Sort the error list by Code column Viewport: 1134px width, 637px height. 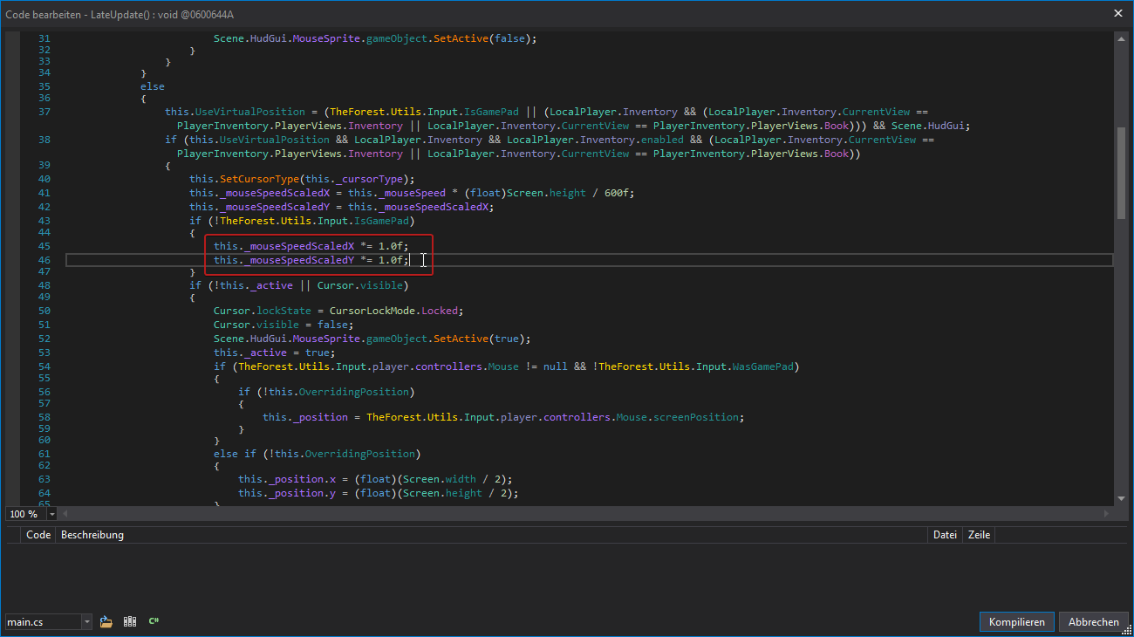click(38, 535)
